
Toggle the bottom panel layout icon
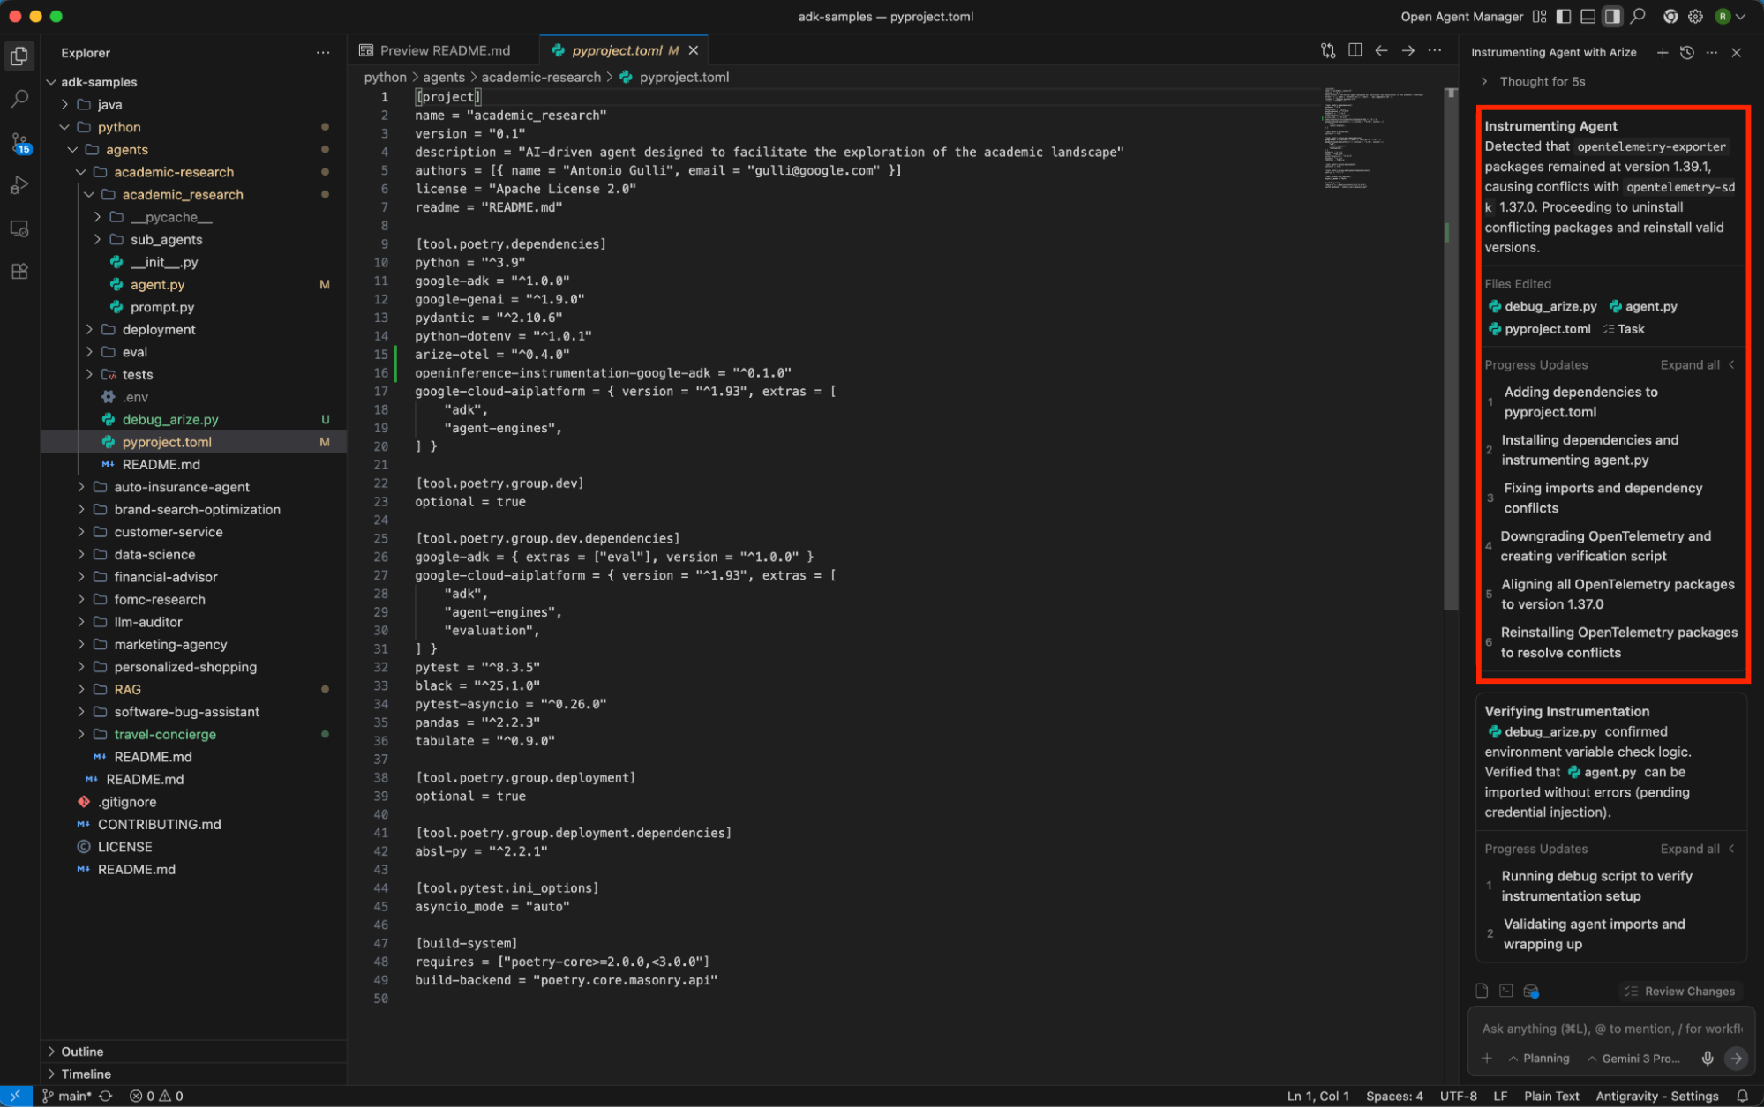click(x=1588, y=17)
